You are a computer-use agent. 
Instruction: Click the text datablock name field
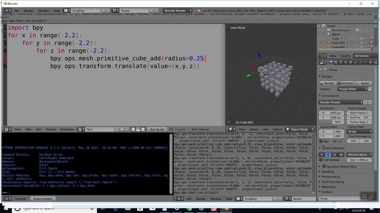(100, 130)
